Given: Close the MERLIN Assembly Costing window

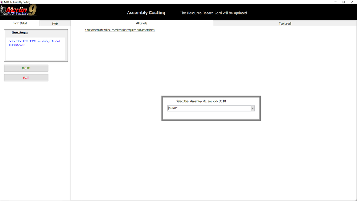Looking at the screenshot, I should [352, 2].
